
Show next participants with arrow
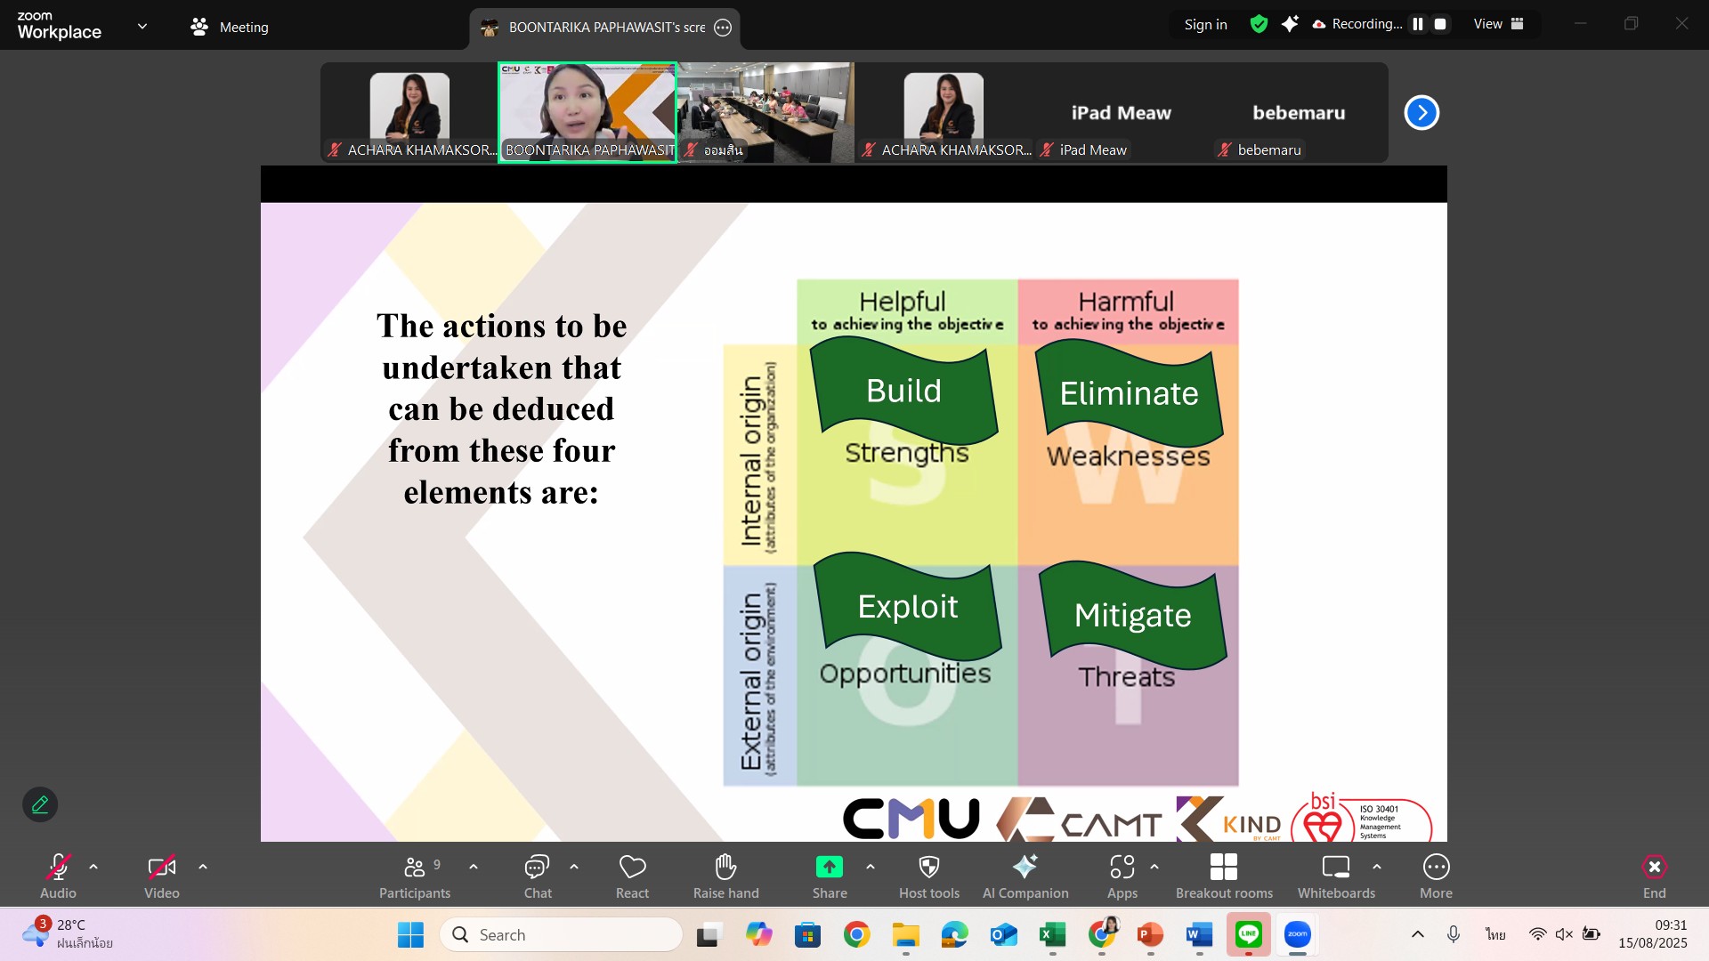click(1421, 113)
